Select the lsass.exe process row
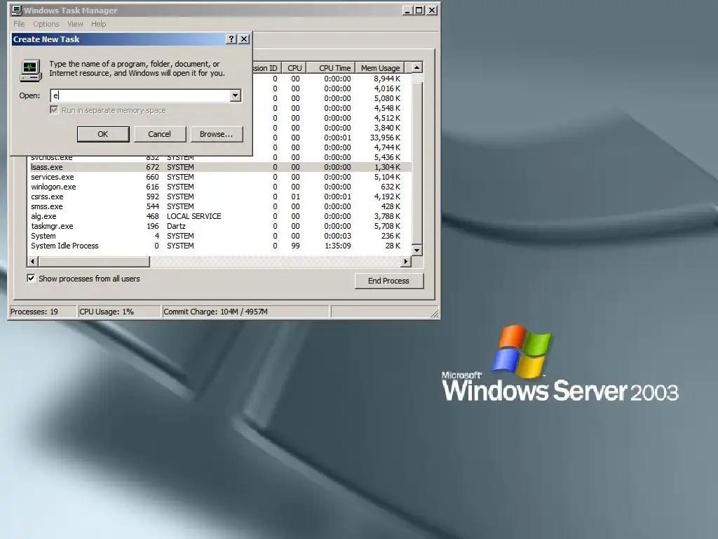 point(219,167)
